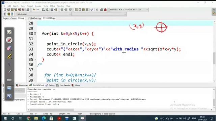Switch to the EX4D4A.cpp editor tab

35,18
